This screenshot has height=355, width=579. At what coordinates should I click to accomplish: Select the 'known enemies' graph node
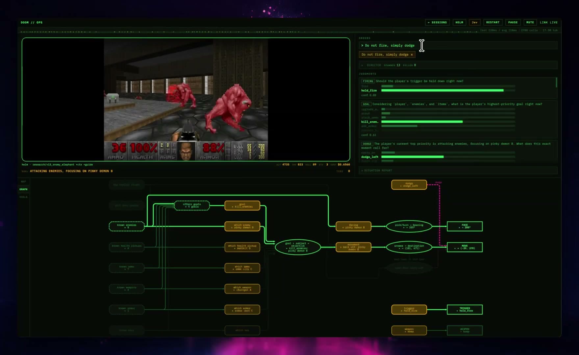(x=127, y=226)
